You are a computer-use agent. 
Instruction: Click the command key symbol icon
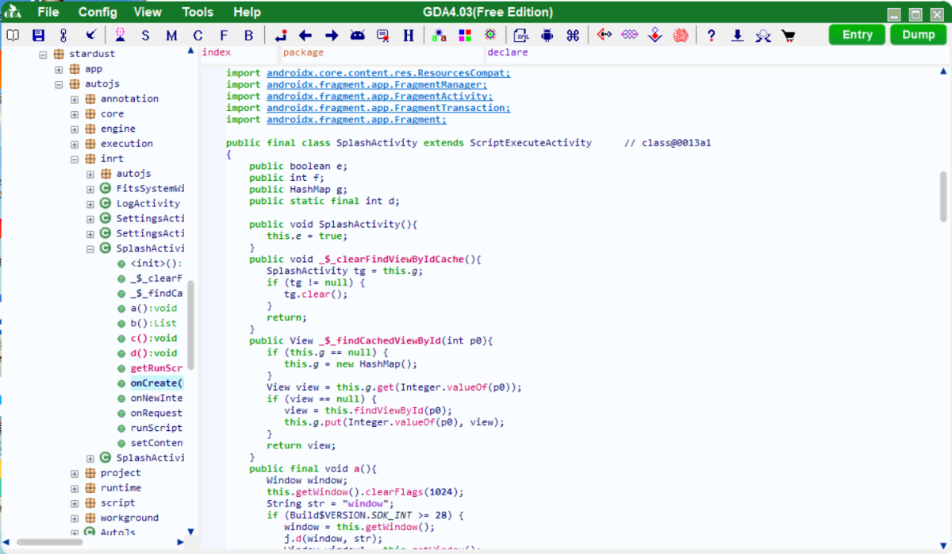[x=573, y=35]
